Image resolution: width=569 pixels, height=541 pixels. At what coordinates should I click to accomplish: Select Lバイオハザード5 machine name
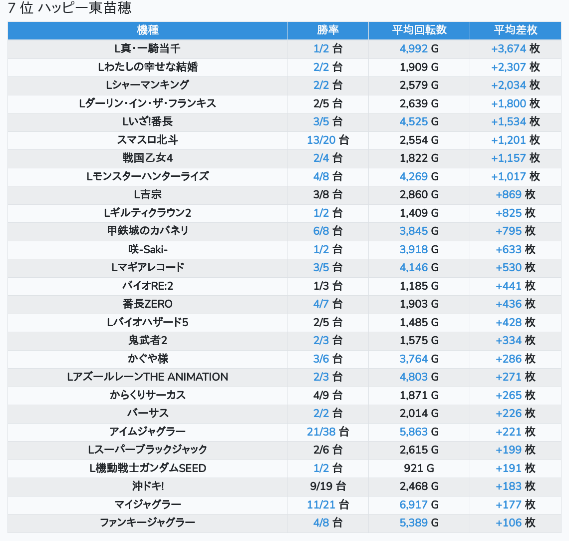pos(148,322)
